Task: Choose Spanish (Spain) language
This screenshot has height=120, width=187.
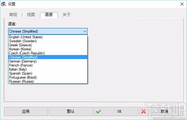Action: 48,73
